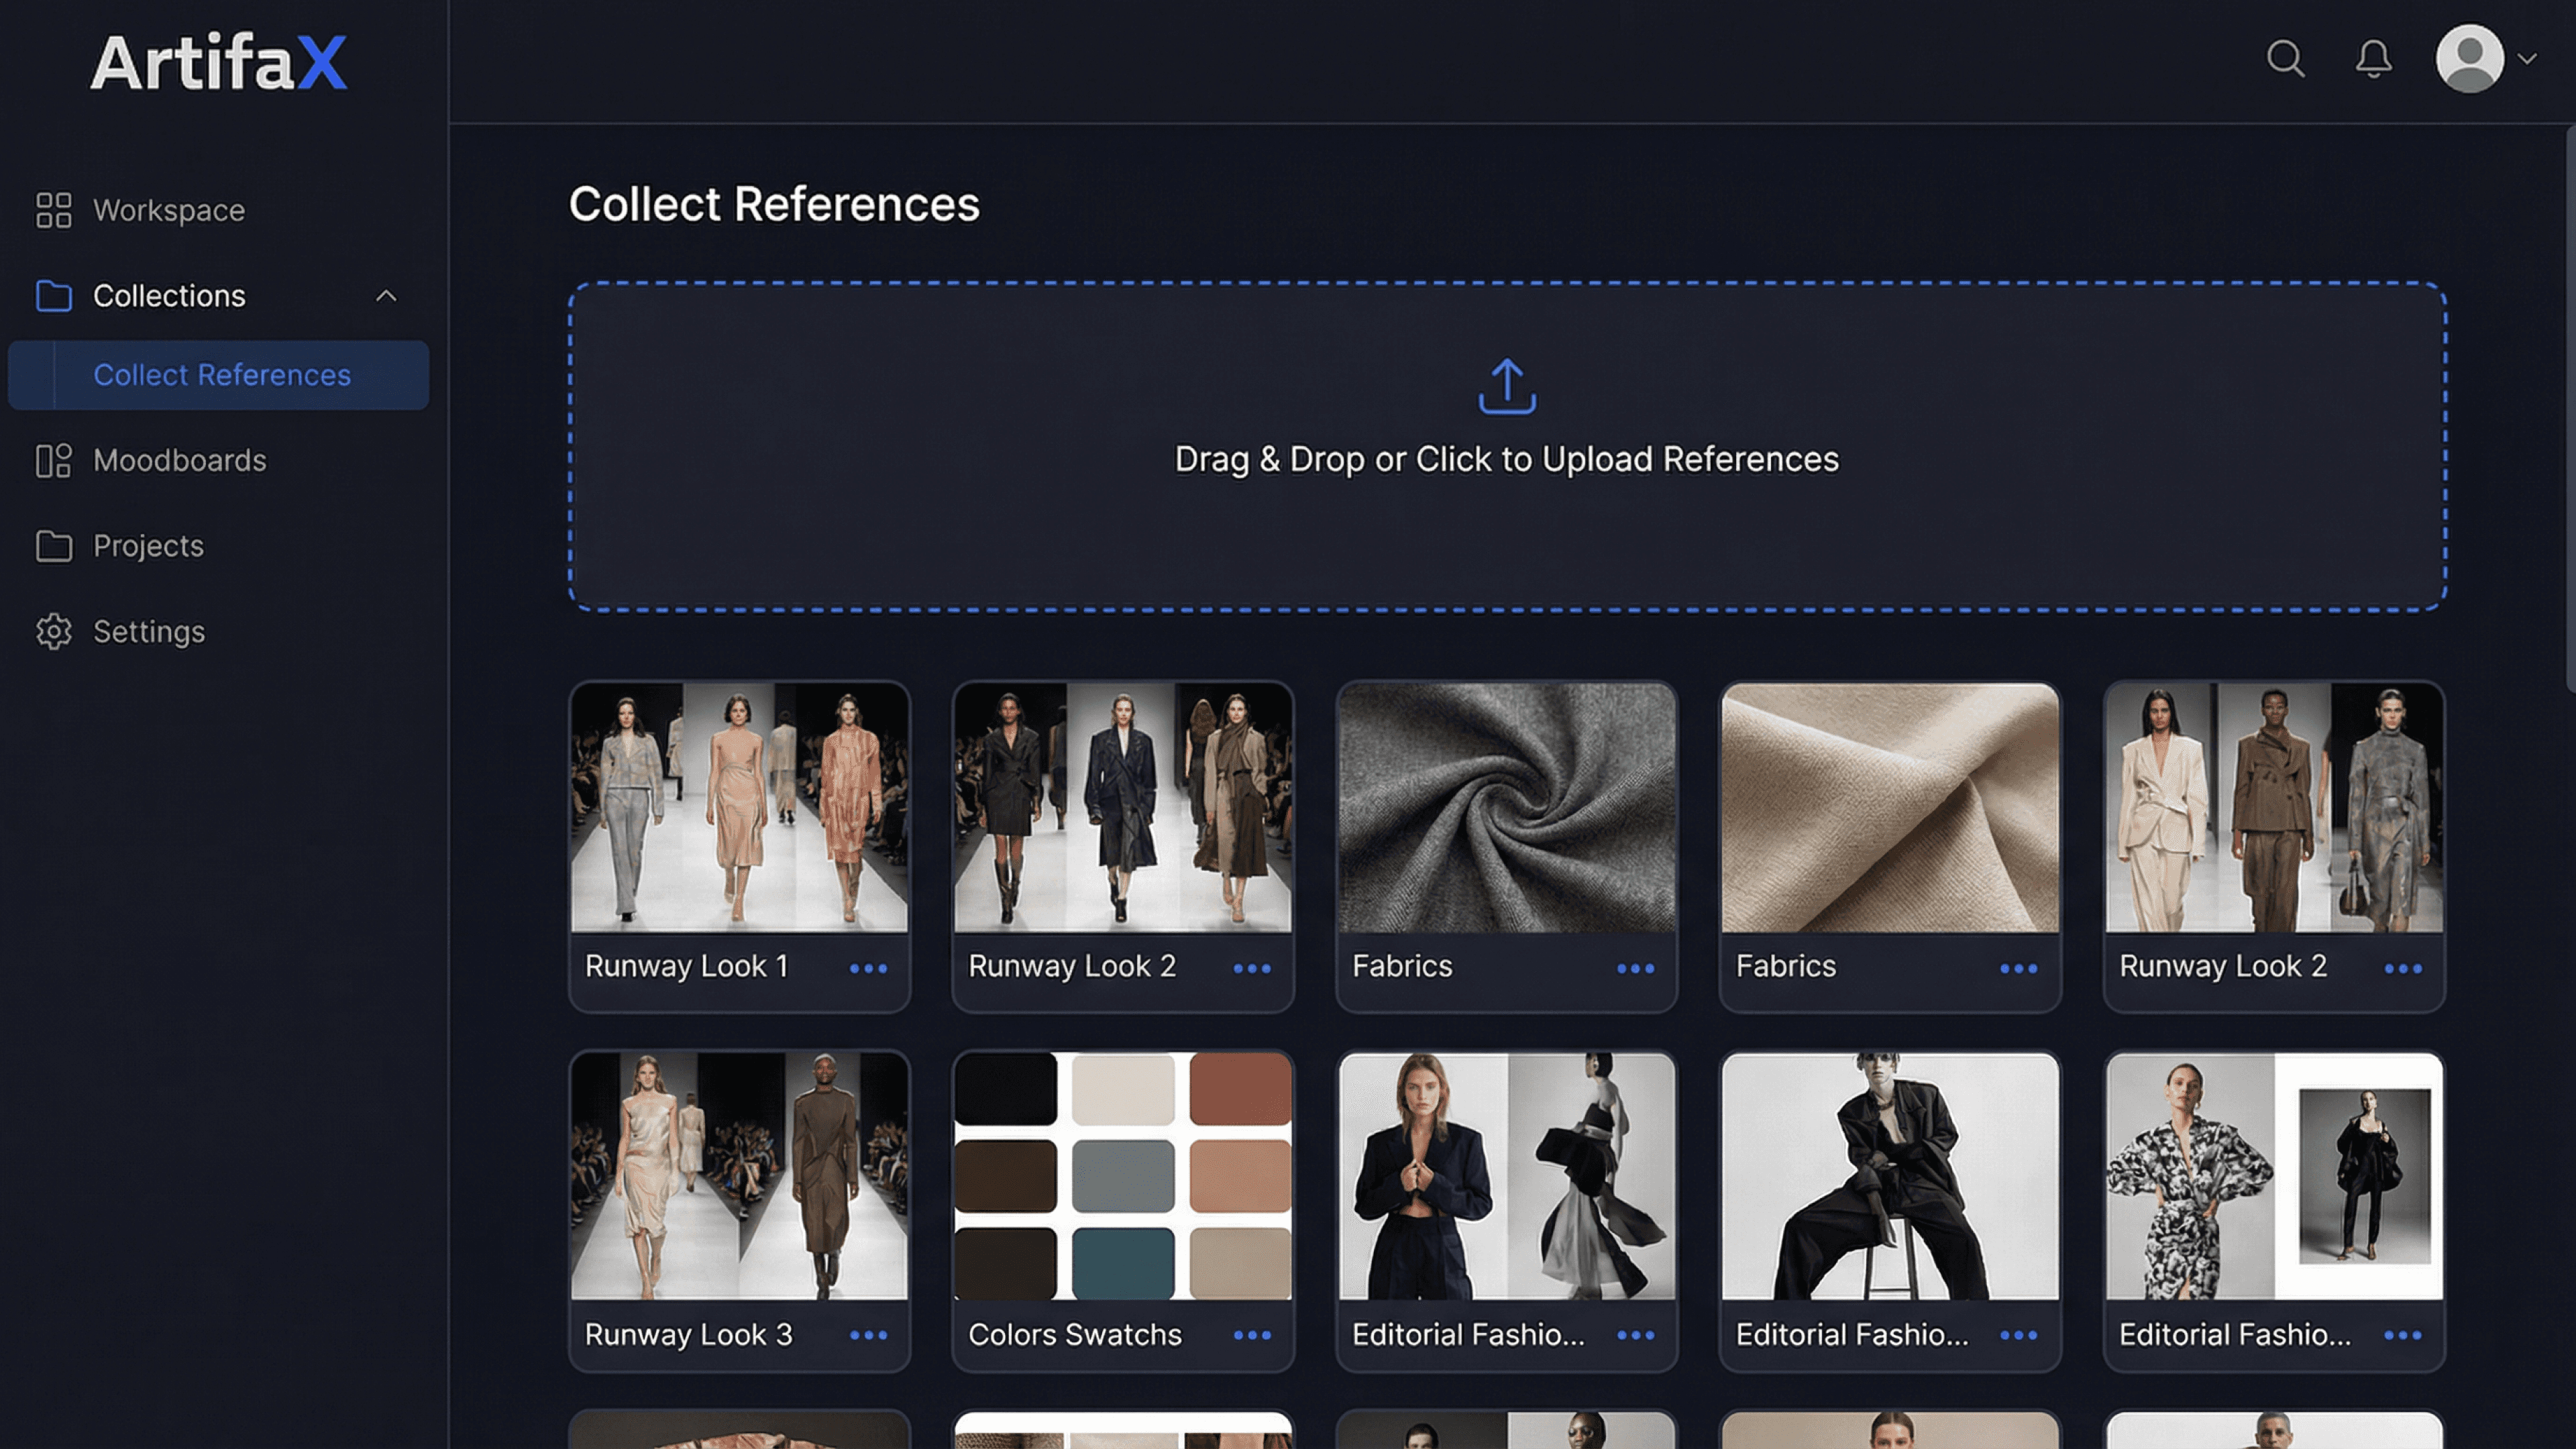2576x1449 pixels.
Task: Click the Projects folder icon
Action: [x=53, y=546]
